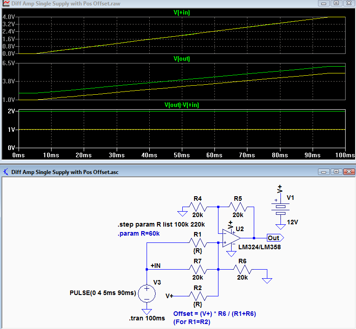Click ground symbol below V1 battery
Image resolution: width=356 pixels, height=329 pixels.
(280, 227)
